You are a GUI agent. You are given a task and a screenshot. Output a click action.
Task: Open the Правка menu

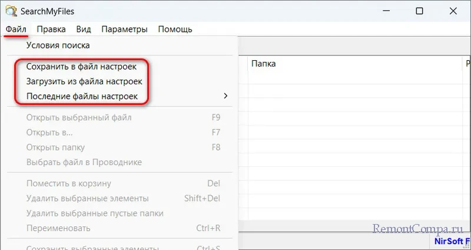pos(51,29)
